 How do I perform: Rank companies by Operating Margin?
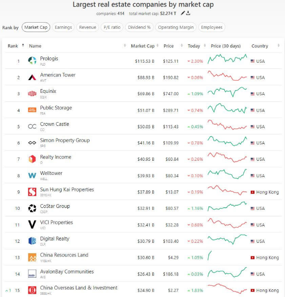click(176, 27)
